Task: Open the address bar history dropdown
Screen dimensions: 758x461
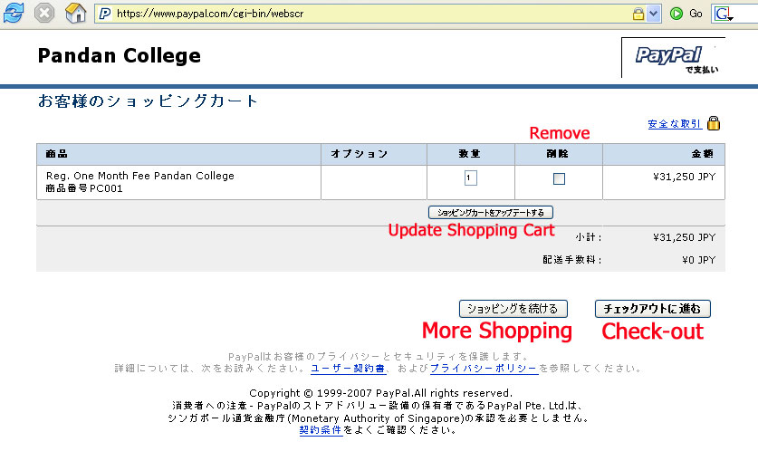Action: 654,14
